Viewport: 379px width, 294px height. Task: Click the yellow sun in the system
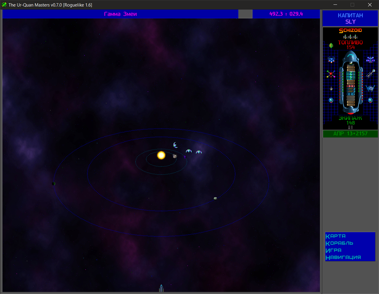pos(161,155)
